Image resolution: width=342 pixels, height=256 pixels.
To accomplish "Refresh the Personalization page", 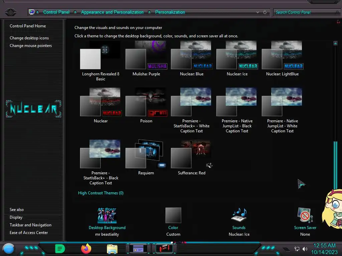I will (265, 12).
